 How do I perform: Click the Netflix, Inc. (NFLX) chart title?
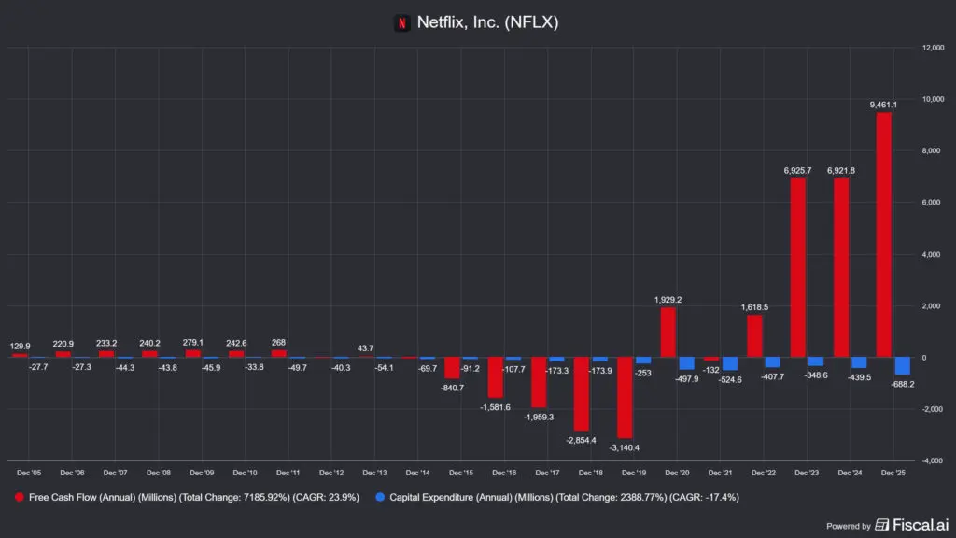tap(487, 22)
